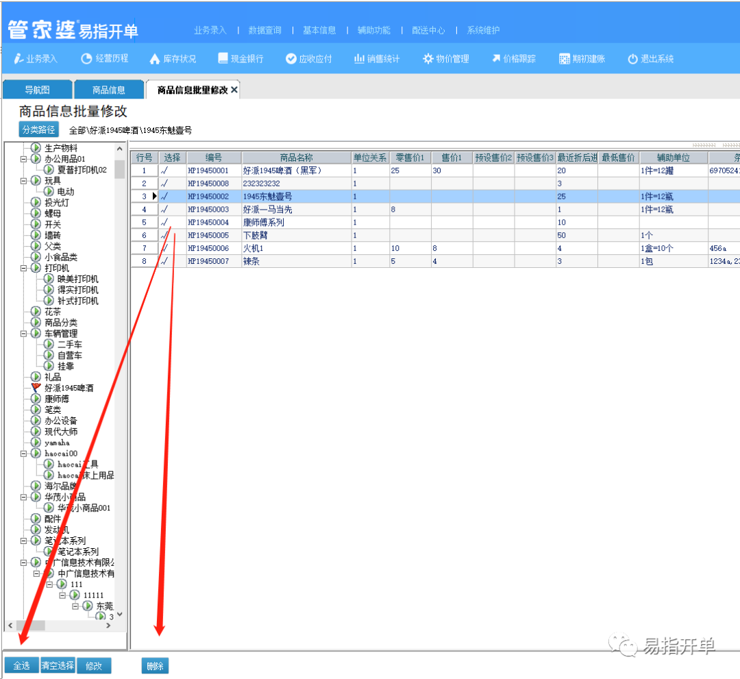The image size is (740, 679).
Task: Switch to the 商品信息 tab
Action: [108, 90]
